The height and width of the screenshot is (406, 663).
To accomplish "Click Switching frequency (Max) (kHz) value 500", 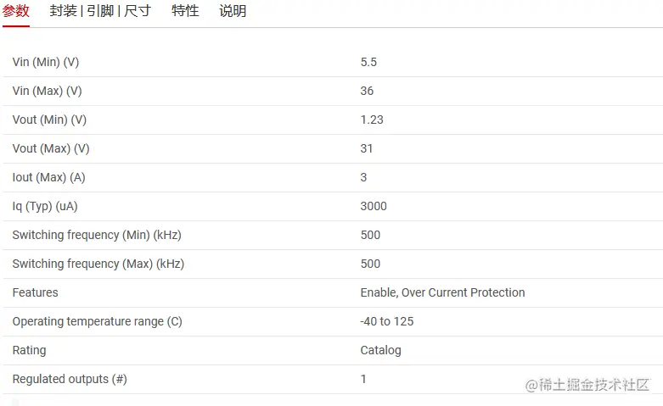I will pyautogui.click(x=370, y=264).
